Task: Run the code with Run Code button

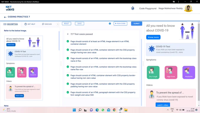Action: 120,24
